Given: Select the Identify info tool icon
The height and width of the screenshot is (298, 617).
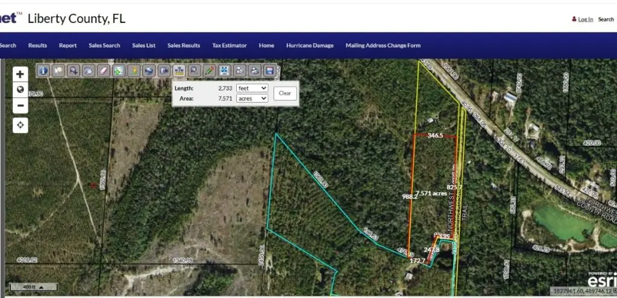Looking at the screenshot, I should point(43,71).
